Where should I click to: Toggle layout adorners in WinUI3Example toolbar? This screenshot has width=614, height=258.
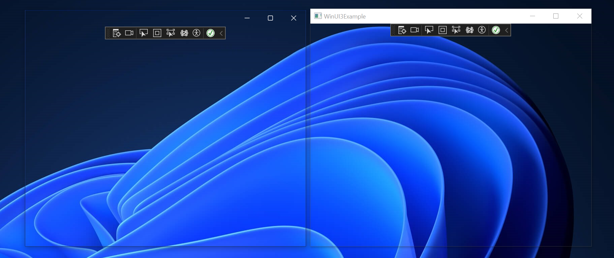(x=443, y=30)
